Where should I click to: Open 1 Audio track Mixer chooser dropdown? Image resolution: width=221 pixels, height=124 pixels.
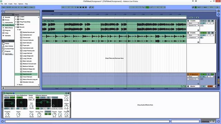(x=193, y=23)
